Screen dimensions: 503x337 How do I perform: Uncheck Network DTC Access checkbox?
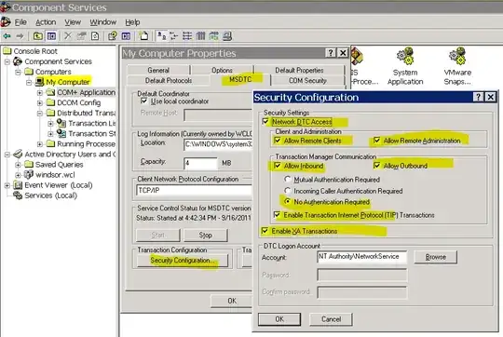point(265,122)
